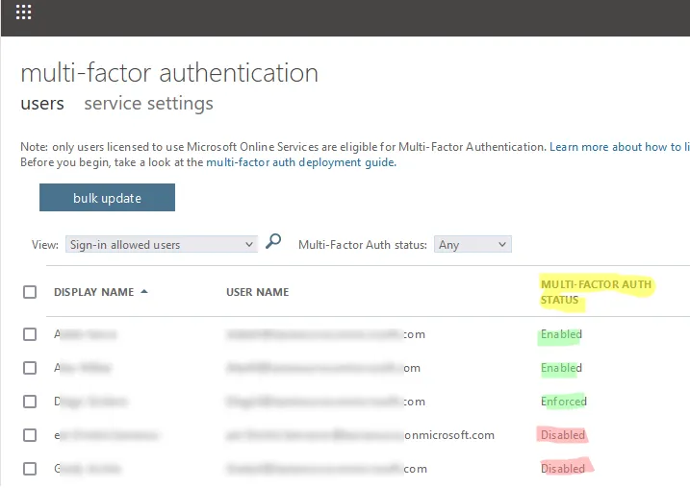
Task: Click the search magnifier icon
Action: [273, 241]
